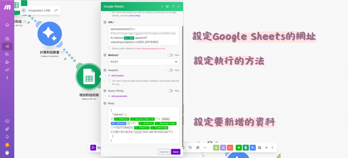Screen dimensions: 348x158
Task: Select the blue 計算對話數量 module on canvas
Action: tap(50, 33)
